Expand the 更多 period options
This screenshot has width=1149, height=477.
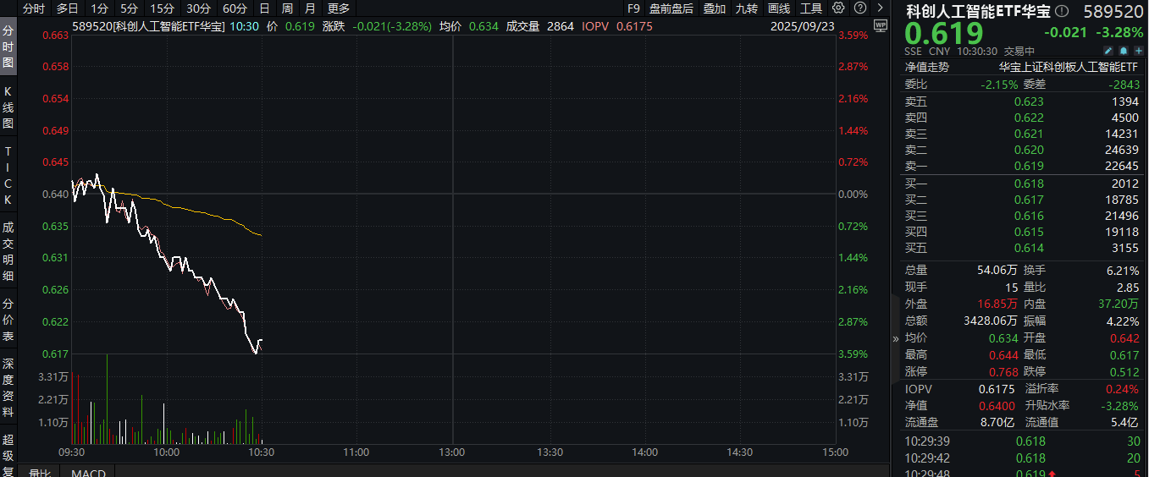pyautogui.click(x=338, y=8)
